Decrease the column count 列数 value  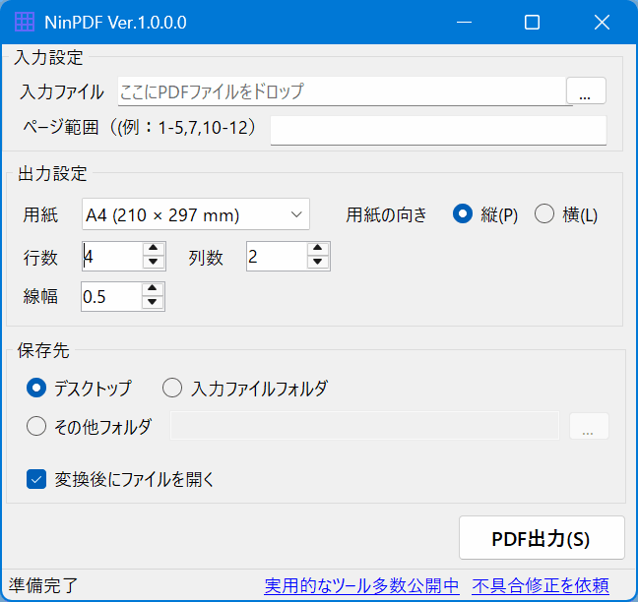(x=318, y=263)
